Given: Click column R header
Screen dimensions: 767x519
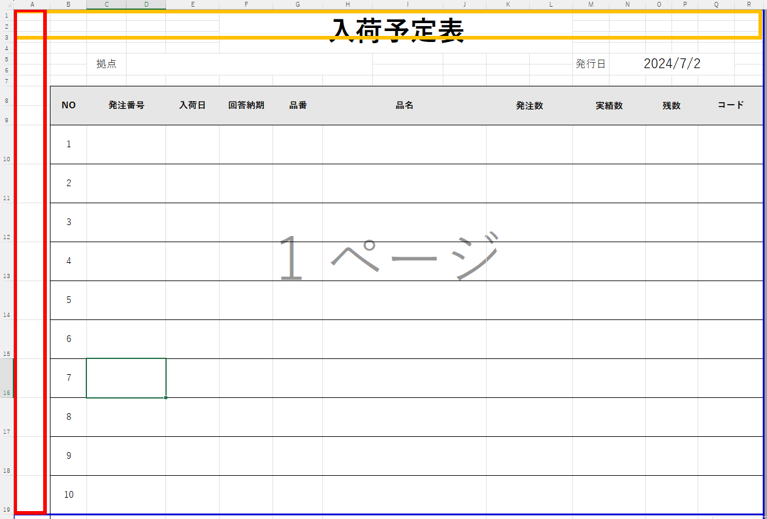Looking at the screenshot, I should [x=749, y=4].
